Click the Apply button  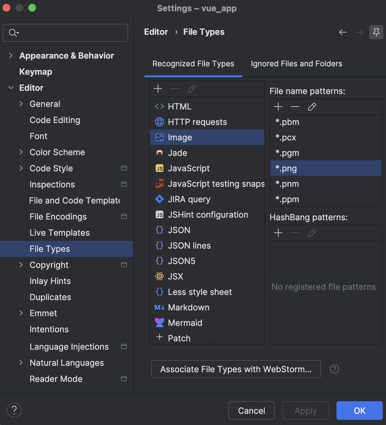click(x=306, y=411)
